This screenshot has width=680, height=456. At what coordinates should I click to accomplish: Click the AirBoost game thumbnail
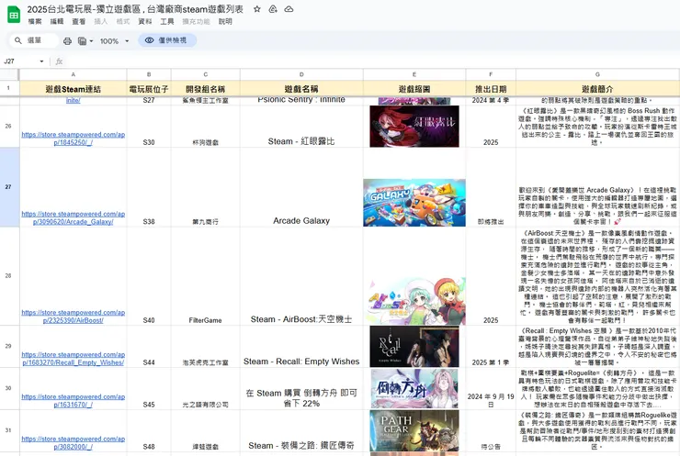tap(414, 302)
